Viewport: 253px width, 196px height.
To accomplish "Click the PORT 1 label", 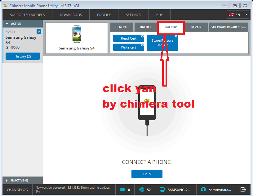I will click(10, 32).
